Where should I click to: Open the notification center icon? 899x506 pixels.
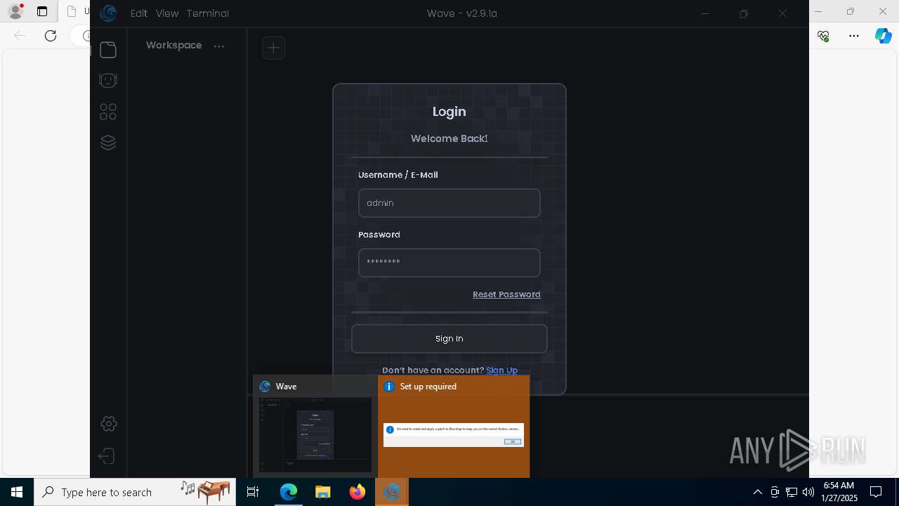coord(876,492)
